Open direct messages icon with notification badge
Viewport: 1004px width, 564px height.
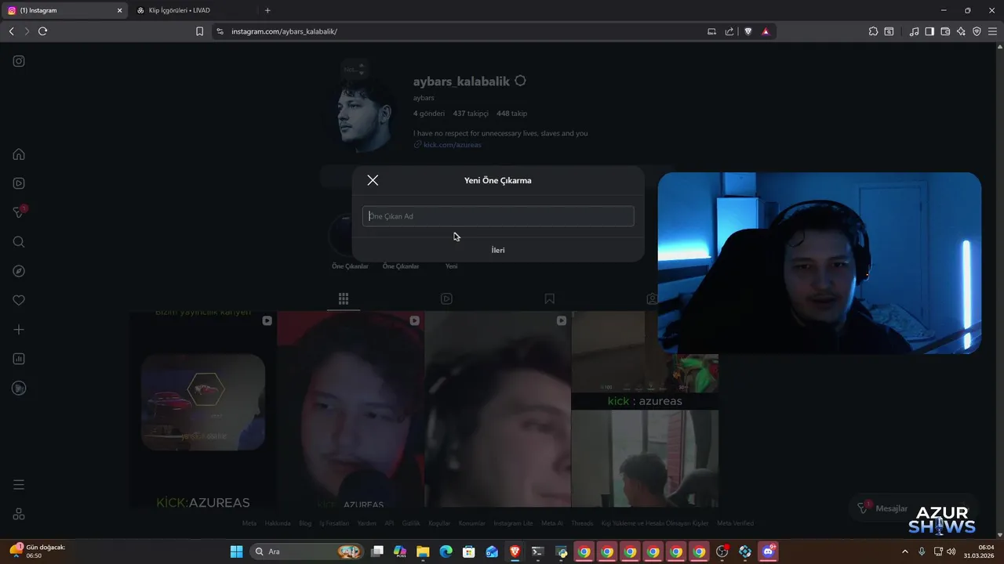coord(19,212)
